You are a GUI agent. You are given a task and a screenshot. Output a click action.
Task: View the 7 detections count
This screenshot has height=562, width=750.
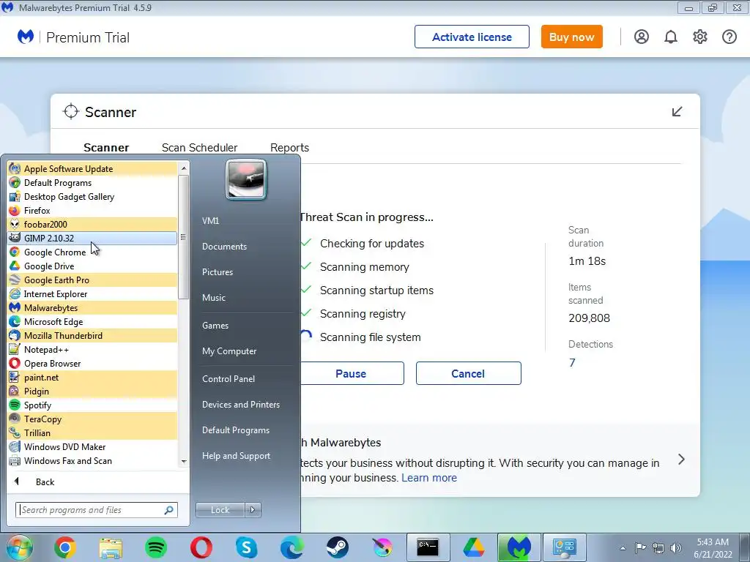pos(572,363)
